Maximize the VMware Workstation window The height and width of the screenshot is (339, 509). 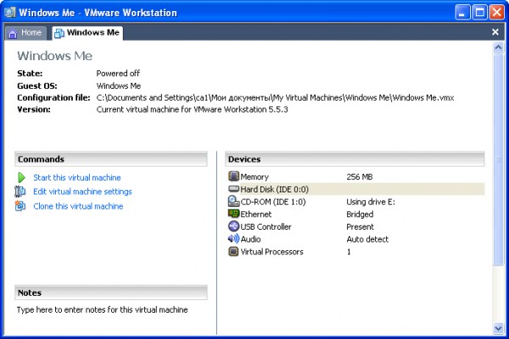pyautogui.click(x=479, y=12)
